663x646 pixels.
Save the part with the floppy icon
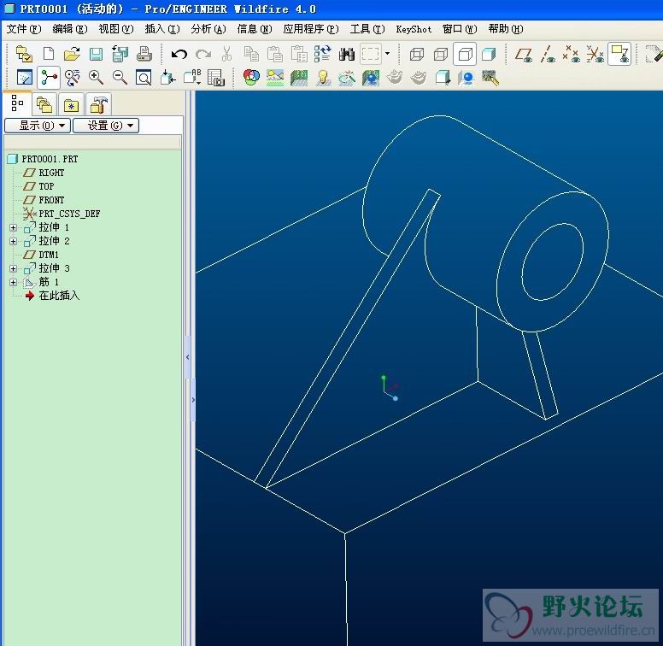point(96,54)
